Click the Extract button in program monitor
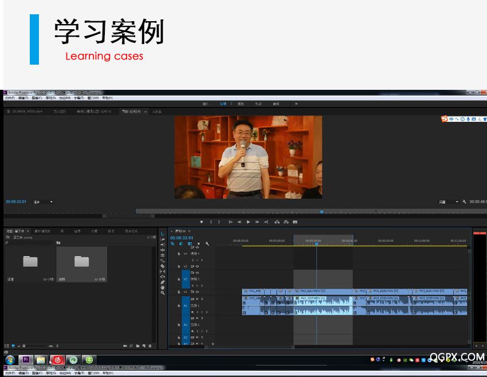 [x=286, y=222]
